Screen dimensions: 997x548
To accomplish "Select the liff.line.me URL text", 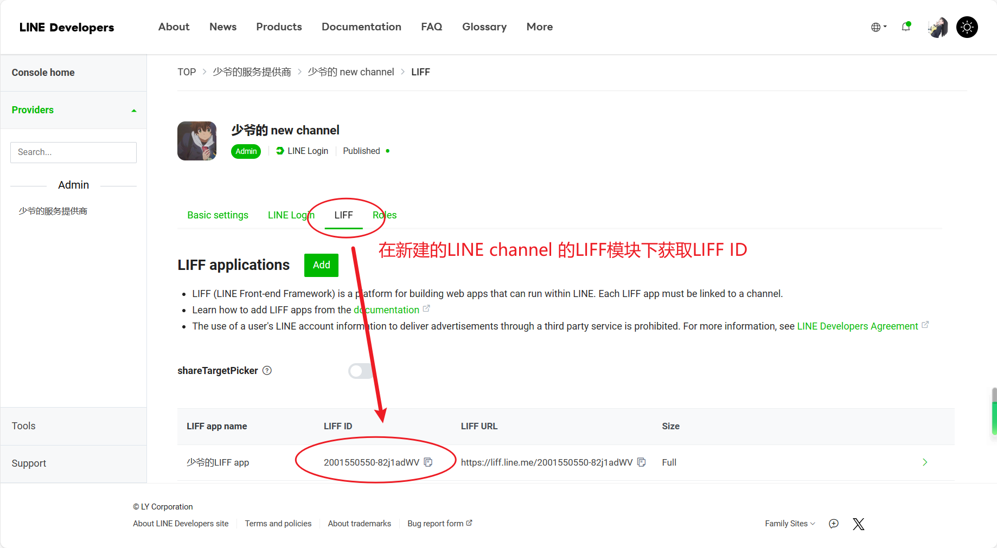I will 547,462.
